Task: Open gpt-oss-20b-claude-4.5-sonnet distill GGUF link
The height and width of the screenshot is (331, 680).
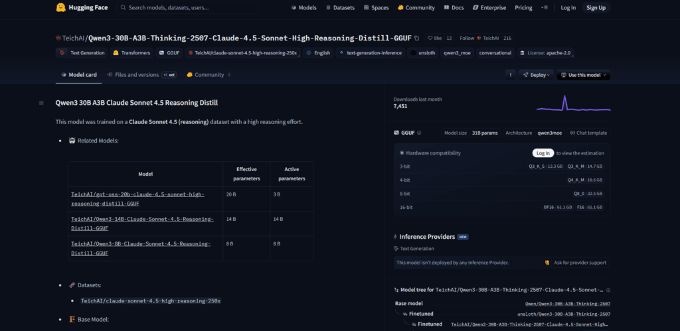Action: pyautogui.click(x=137, y=199)
